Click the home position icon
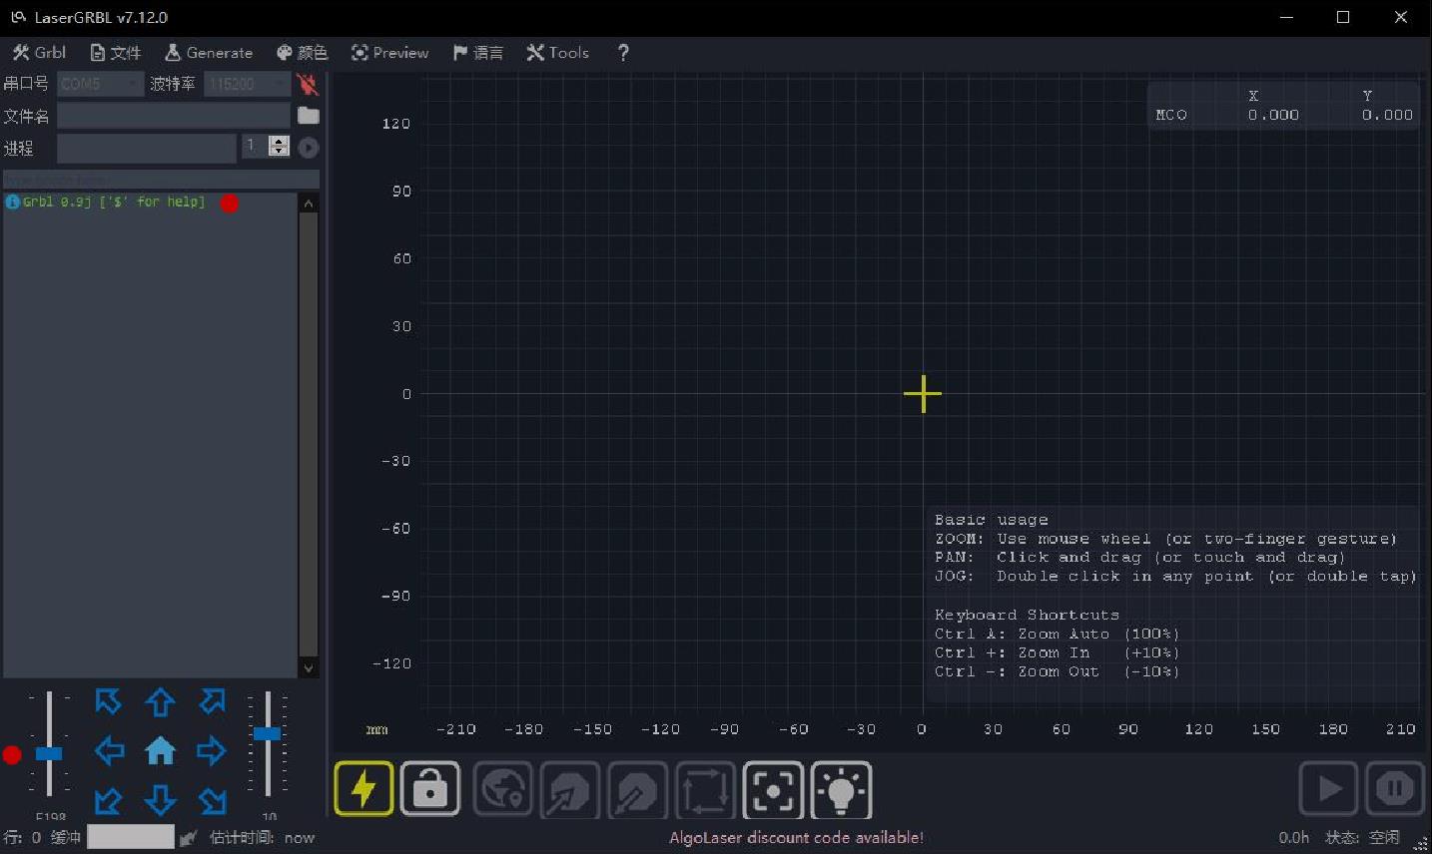The image size is (1432, 854). [x=160, y=750]
